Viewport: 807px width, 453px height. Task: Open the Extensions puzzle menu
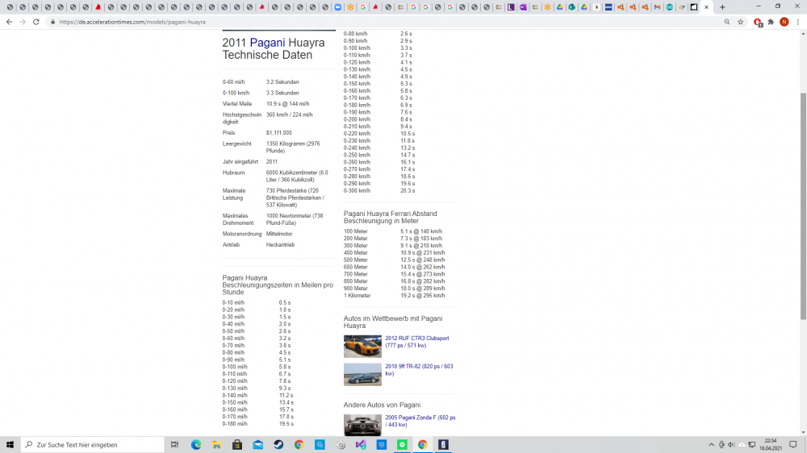pyautogui.click(x=771, y=22)
